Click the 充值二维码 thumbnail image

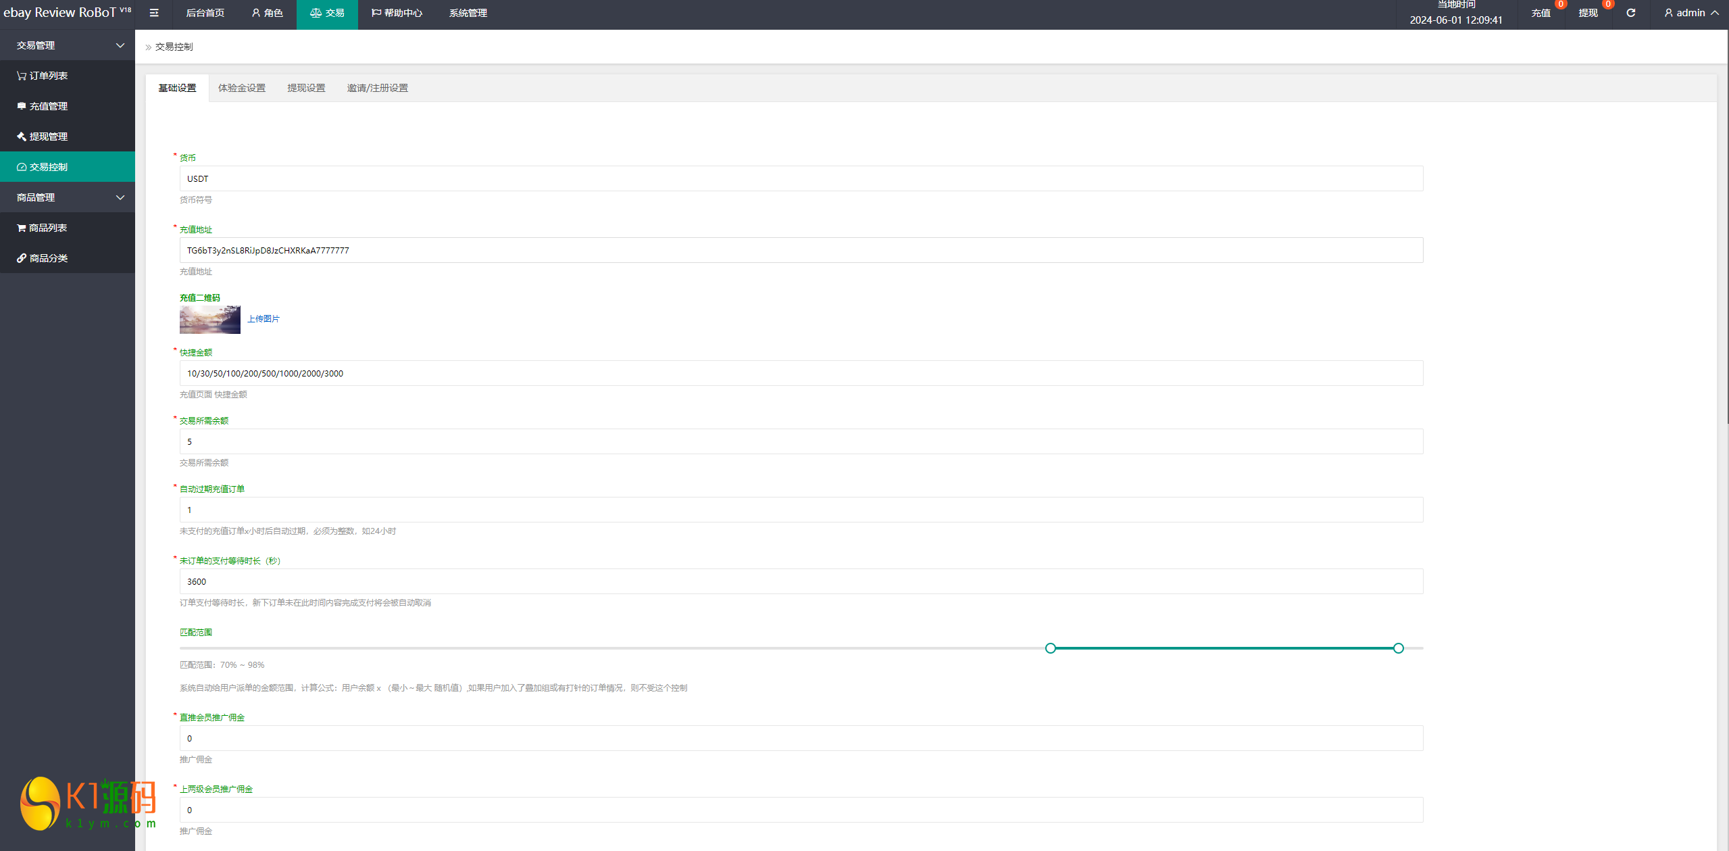click(x=209, y=320)
